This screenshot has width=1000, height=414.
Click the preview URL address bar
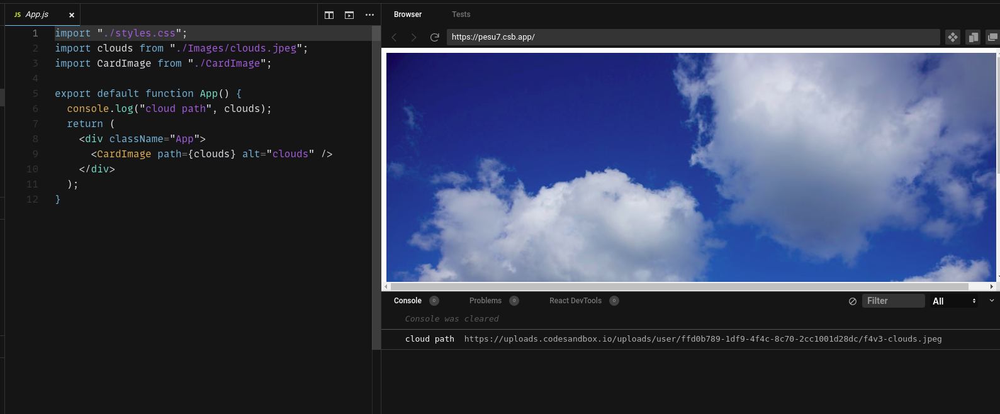693,37
